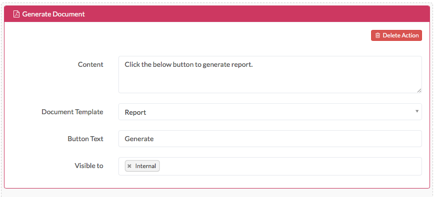Screen dimensions: 434x197
Task: Click the sentence about generating the report
Action: pos(189,65)
